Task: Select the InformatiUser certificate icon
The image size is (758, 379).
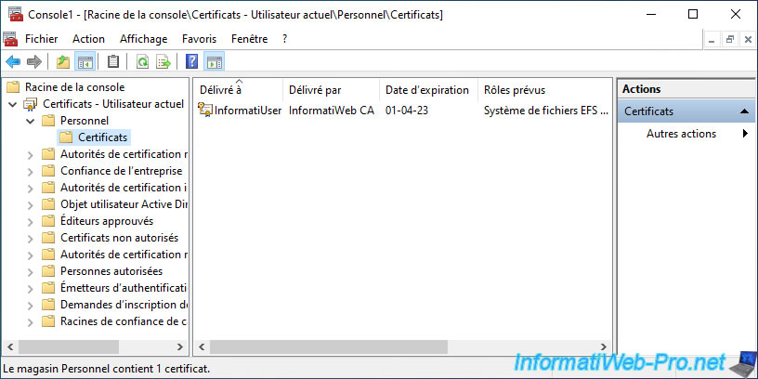Action: click(x=205, y=110)
